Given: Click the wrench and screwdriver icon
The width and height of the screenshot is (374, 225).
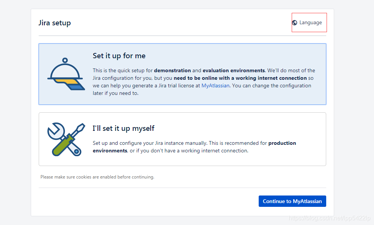Looking at the screenshot, I should 66,140.
